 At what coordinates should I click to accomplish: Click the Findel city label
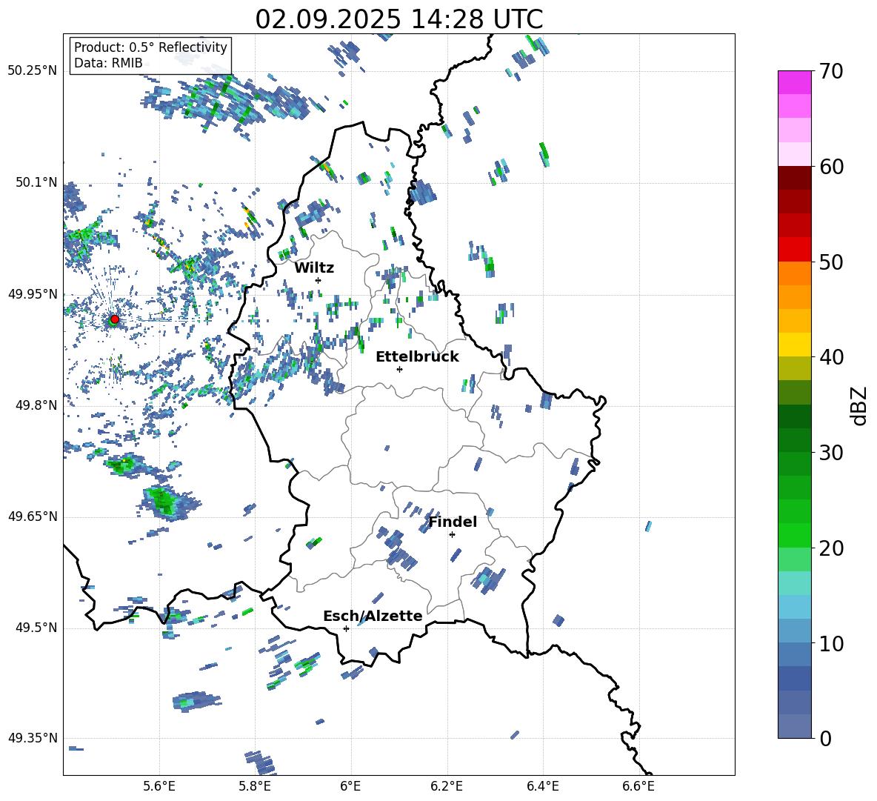coord(453,522)
